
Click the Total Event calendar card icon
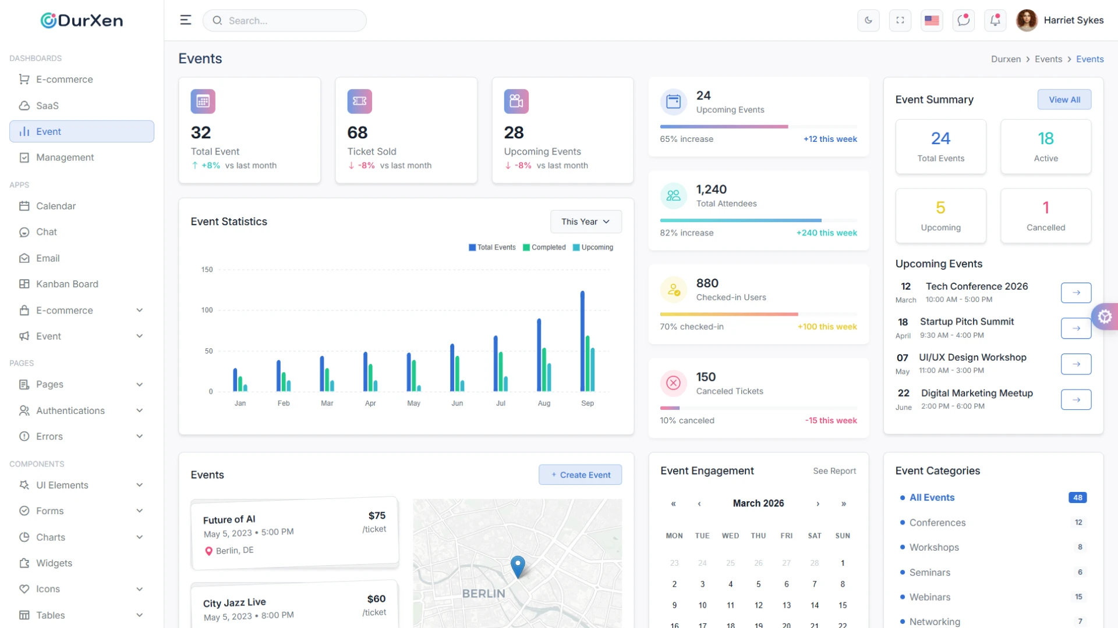click(x=203, y=101)
